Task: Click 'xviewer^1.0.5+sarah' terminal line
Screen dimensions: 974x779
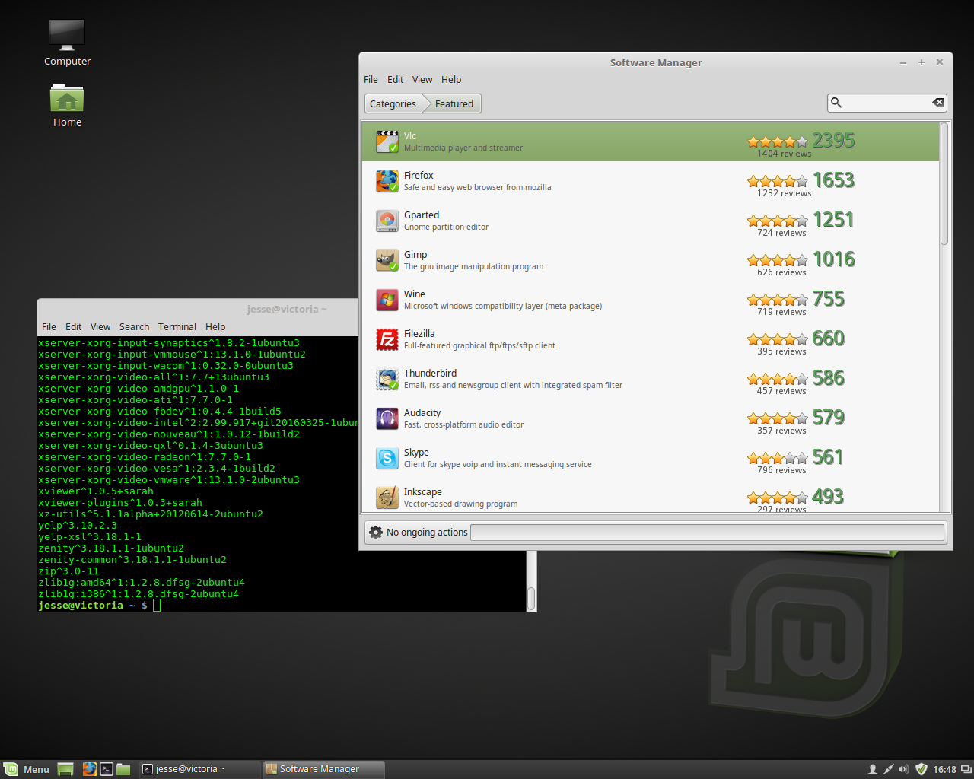Action: click(x=96, y=491)
